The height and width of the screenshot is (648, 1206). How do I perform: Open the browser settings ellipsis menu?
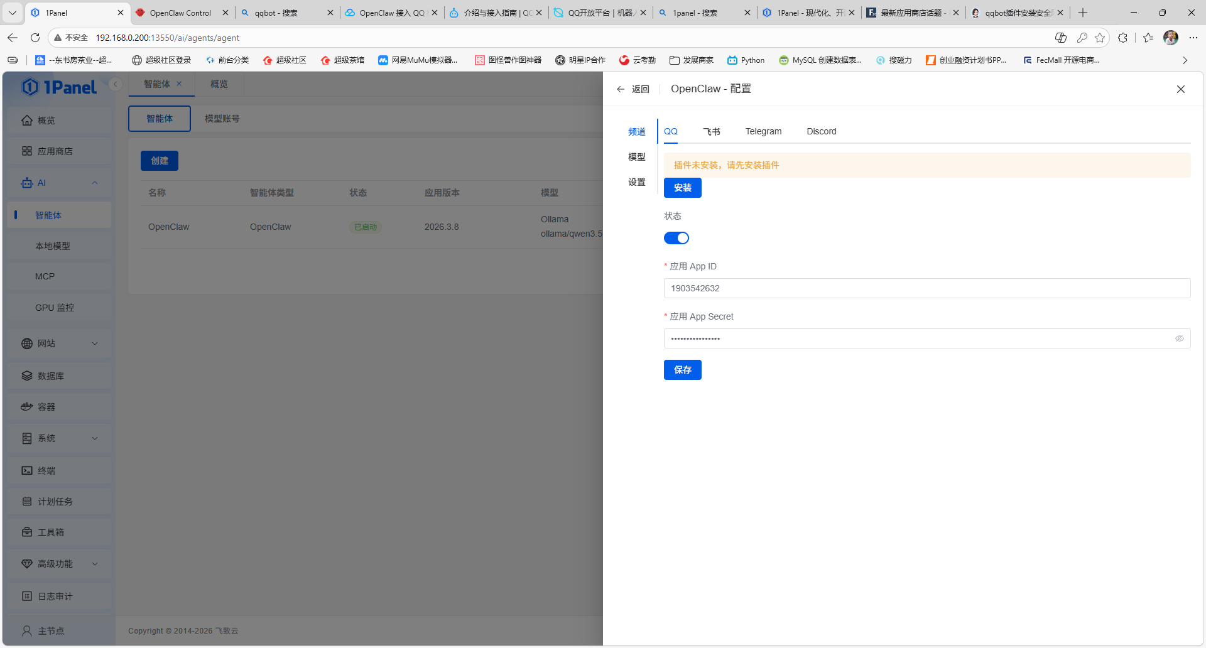pyautogui.click(x=1193, y=38)
